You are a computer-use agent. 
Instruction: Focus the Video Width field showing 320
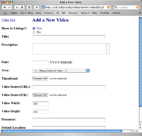tap(40, 104)
